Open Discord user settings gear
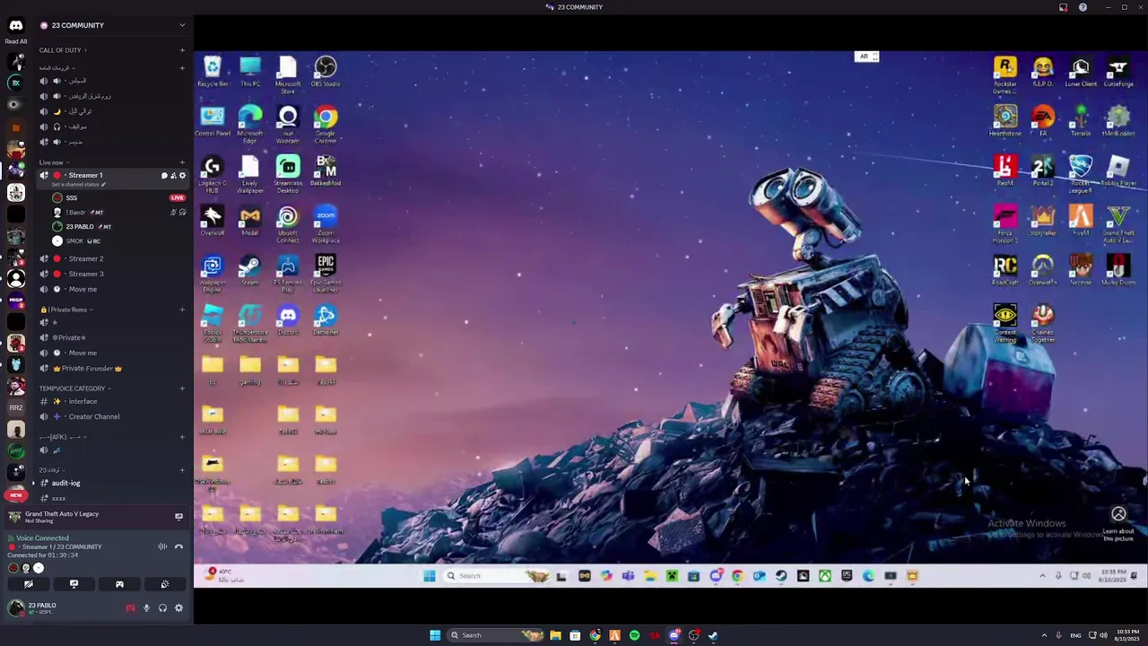Viewport: 1148px width, 646px height. [x=178, y=608]
